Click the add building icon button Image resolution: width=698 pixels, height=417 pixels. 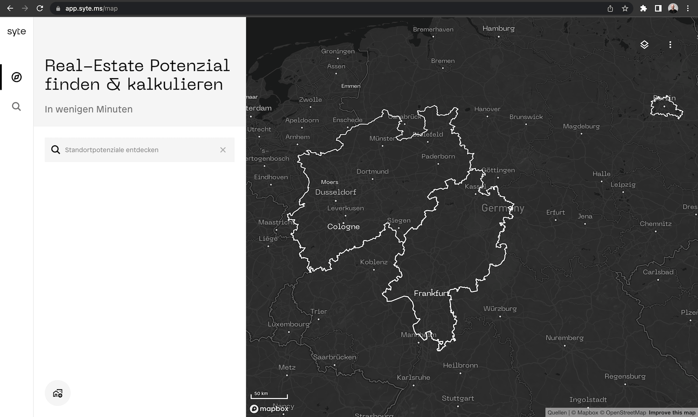coord(58,393)
